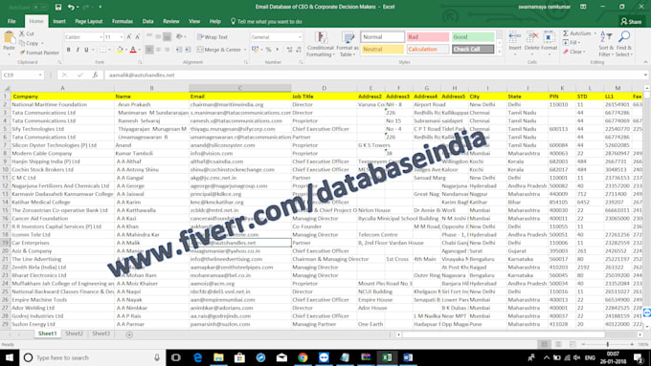The width and height of the screenshot is (651, 366).
Task: Switch to Sheet2 worksheet tab
Action: 75,334
